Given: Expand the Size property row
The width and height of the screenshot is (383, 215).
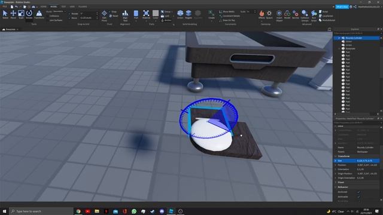Looking at the screenshot, I should (x=336, y=161).
